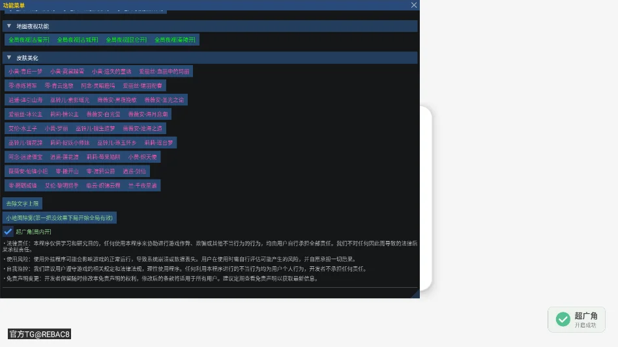Enable 全局夜视[昆仑开]
This screenshot has height=347, width=618.
coord(126,40)
